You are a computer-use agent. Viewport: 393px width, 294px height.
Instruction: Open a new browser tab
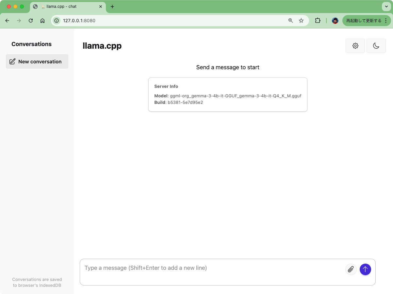(x=112, y=7)
